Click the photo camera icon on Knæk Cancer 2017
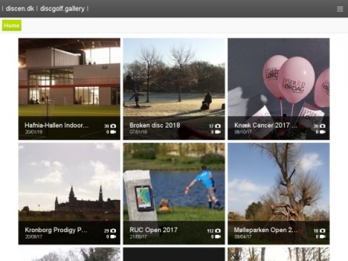The width and height of the screenshot is (348, 261). tap(322, 126)
